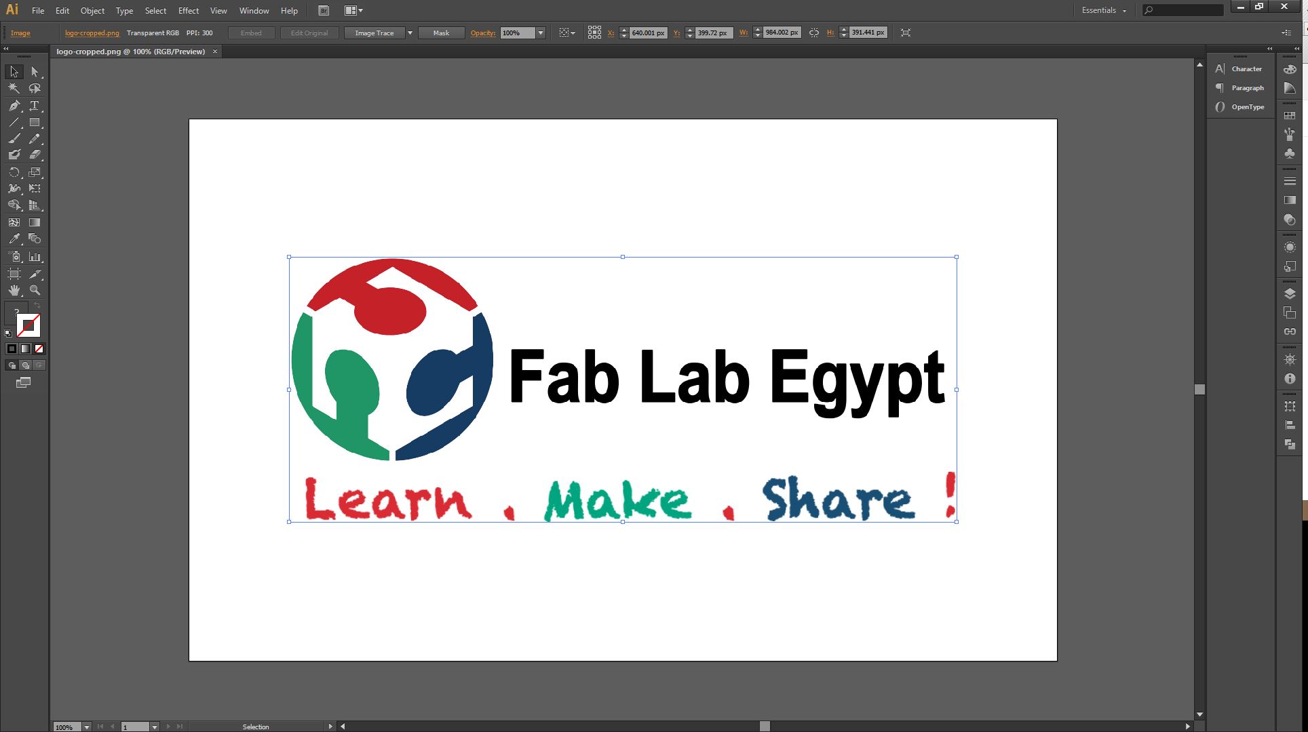
Task: Set paint mode to Gradient
Action: click(25, 348)
